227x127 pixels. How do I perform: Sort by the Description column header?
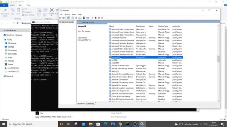pos(140,26)
